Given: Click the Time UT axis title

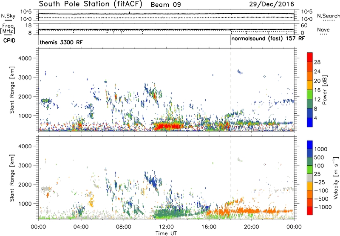Looking at the screenshot, I should 166,233.
